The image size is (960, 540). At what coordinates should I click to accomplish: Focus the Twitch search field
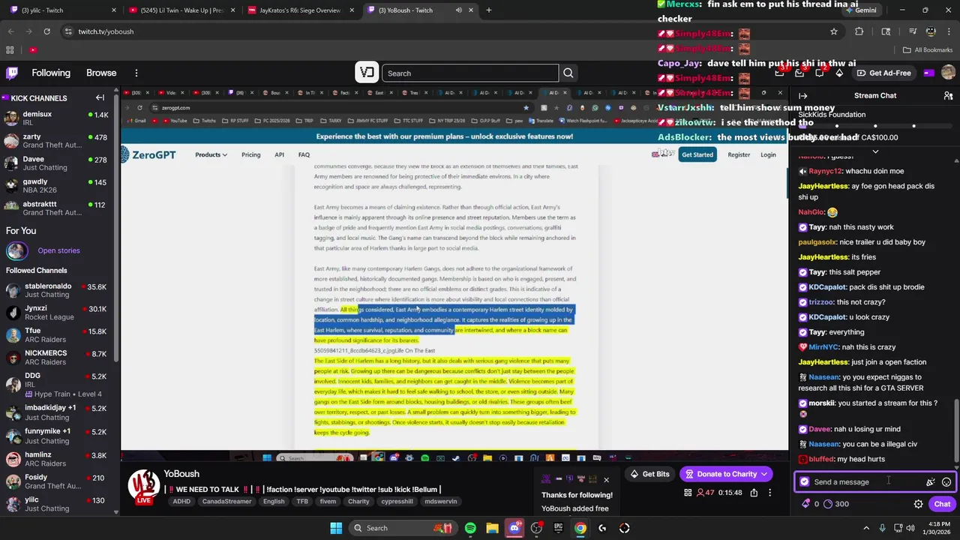pos(470,73)
